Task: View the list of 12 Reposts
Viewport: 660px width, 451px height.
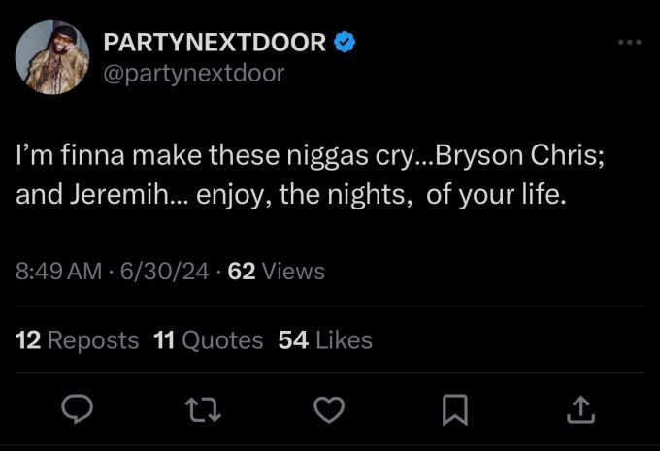Action: click(x=77, y=339)
